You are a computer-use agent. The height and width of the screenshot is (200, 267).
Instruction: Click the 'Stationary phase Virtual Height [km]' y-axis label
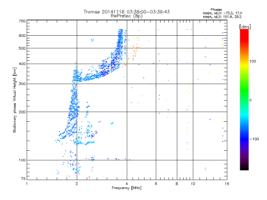[x=14, y=100]
